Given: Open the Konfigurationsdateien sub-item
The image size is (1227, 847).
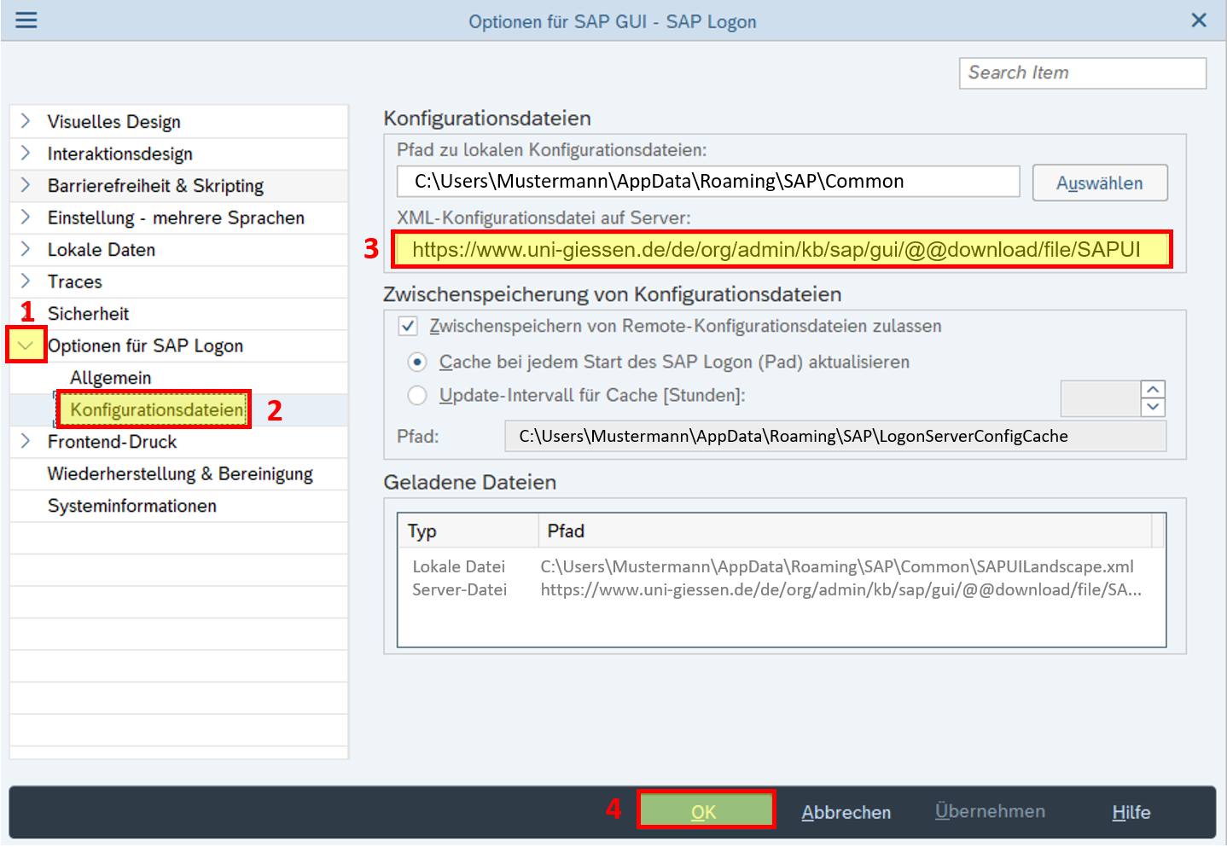Looking at the screenshot, I should tap(157, 409).
